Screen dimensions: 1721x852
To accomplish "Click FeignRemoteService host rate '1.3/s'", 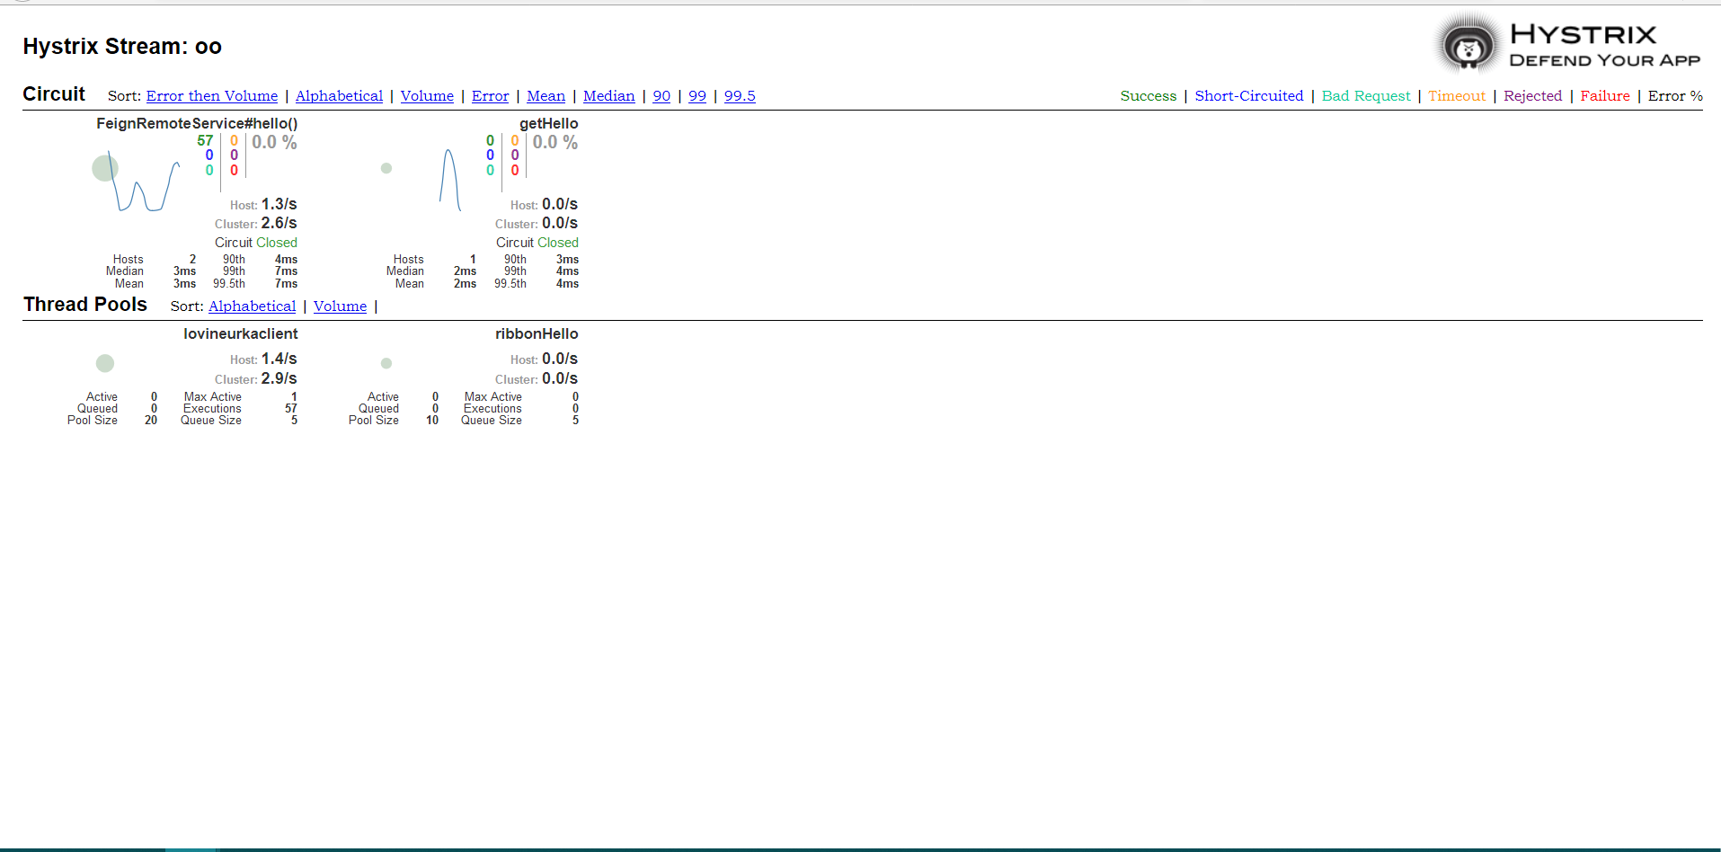I will (279, 204).
